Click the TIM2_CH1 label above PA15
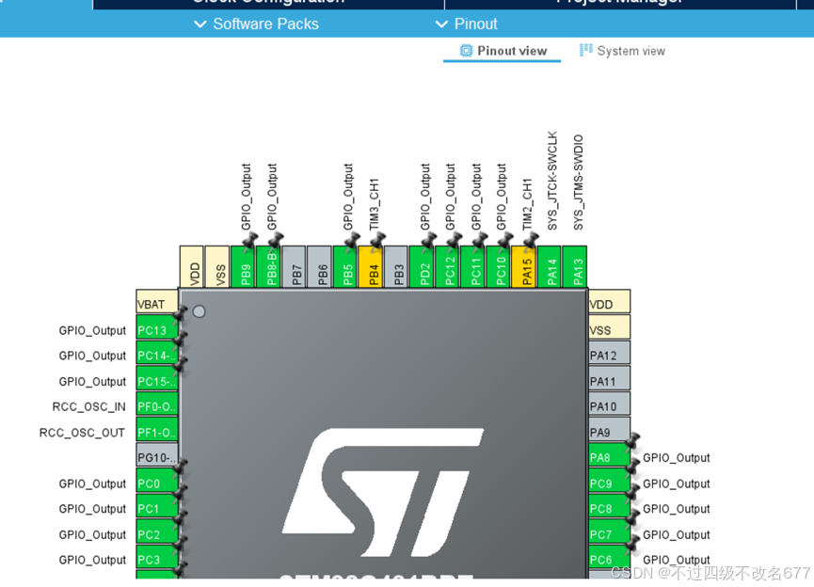This screenshot has width=814, height=587. pyautogui.click(x=527, y=204)
